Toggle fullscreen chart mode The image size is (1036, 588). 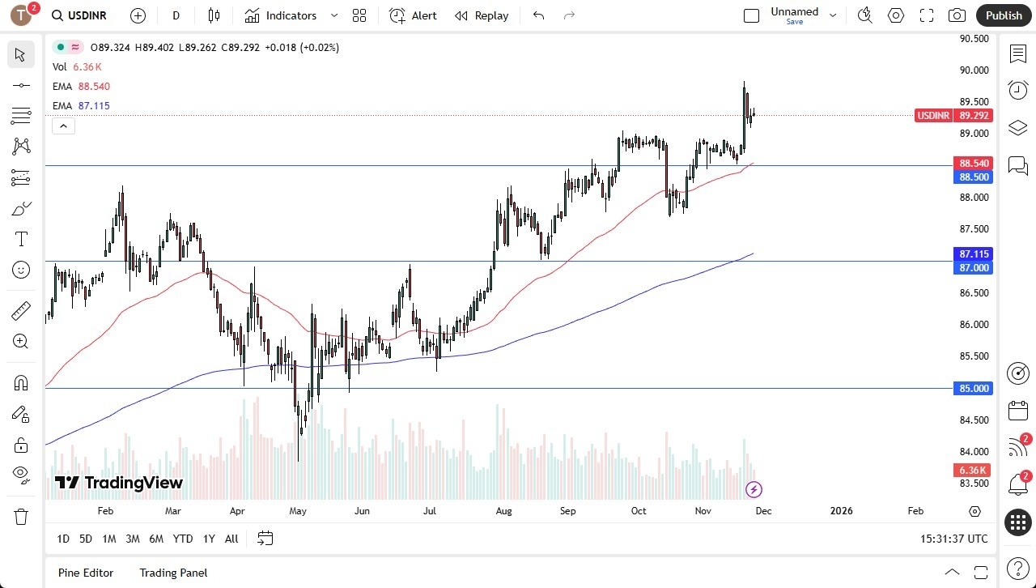(x=926, y=15)
